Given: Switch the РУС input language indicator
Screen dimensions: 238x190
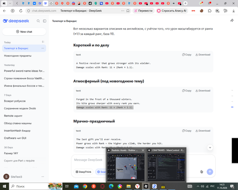Looking at the screenshot, I should [212, 186].
